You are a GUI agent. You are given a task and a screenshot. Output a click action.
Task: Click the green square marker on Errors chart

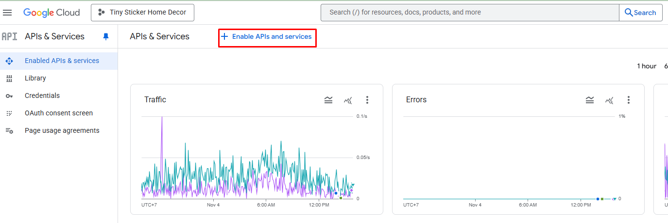(602, 199)
